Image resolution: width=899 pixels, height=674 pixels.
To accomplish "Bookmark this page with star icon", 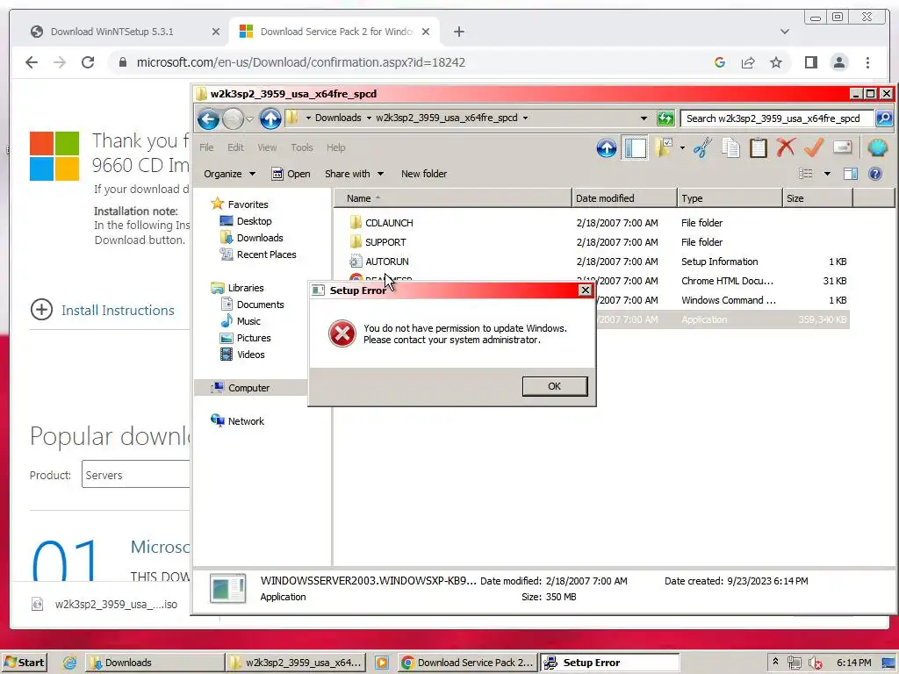I will pyautogui.click(x=776, y=62).
